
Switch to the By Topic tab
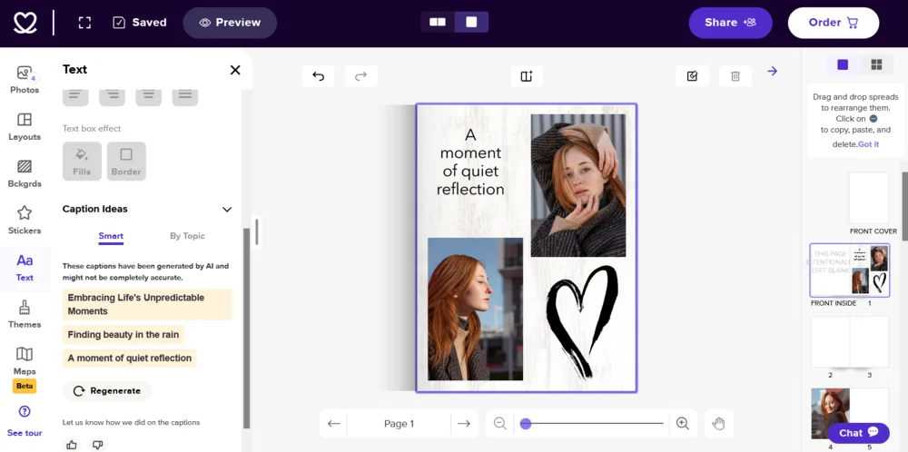point(187,236)
